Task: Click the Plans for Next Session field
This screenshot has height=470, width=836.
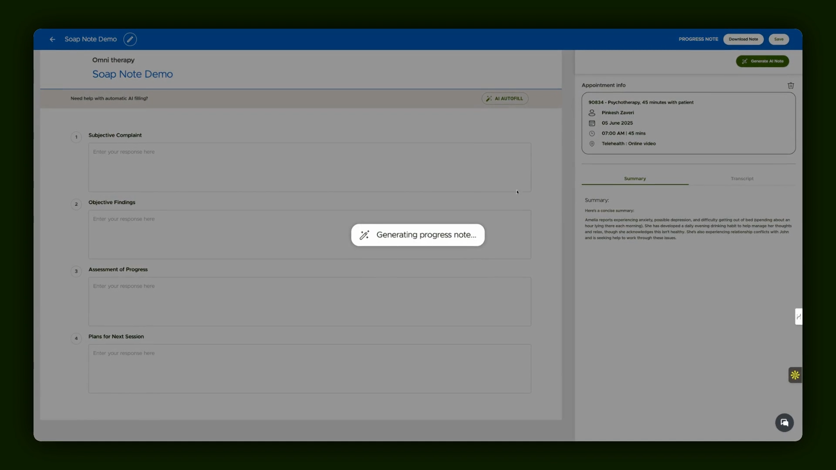Action: click(x=310, y=369)
